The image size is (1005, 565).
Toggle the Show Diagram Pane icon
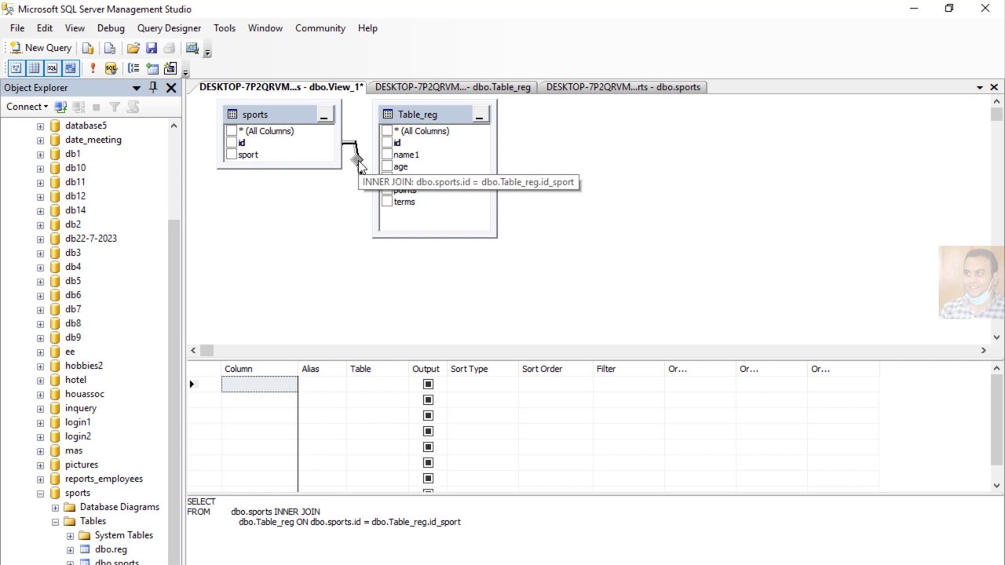point(16,68)
